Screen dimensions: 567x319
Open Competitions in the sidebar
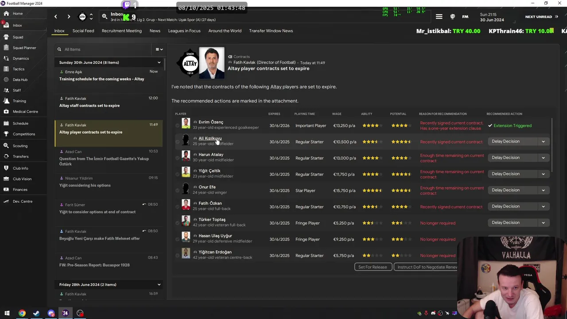coord(23,134)
